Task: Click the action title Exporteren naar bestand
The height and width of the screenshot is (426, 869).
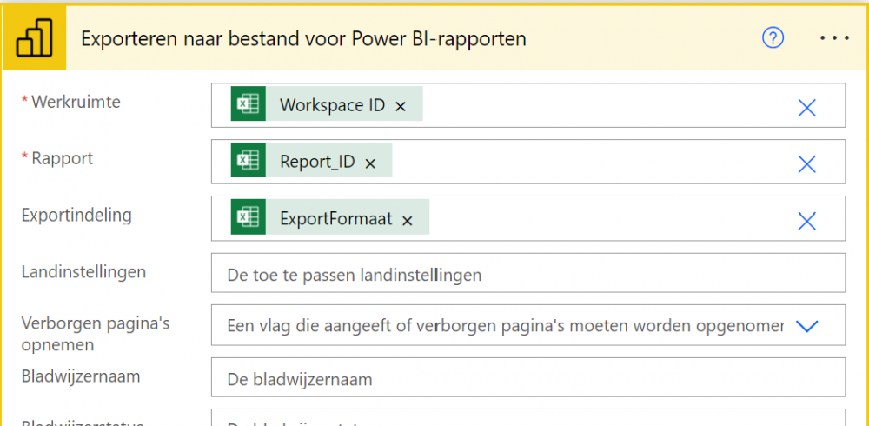Action: click(303, 39)
